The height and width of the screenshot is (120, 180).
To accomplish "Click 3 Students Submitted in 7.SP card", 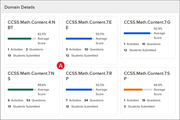I will click(x=139, y=106).
